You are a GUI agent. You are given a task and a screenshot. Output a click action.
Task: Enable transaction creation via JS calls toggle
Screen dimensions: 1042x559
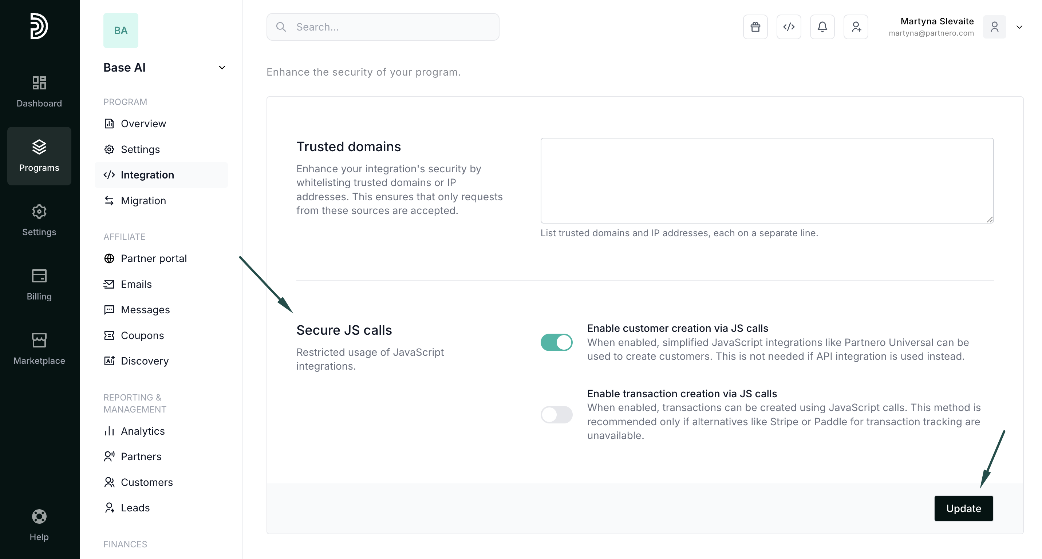pyautogui.click(x=556, y=414)
